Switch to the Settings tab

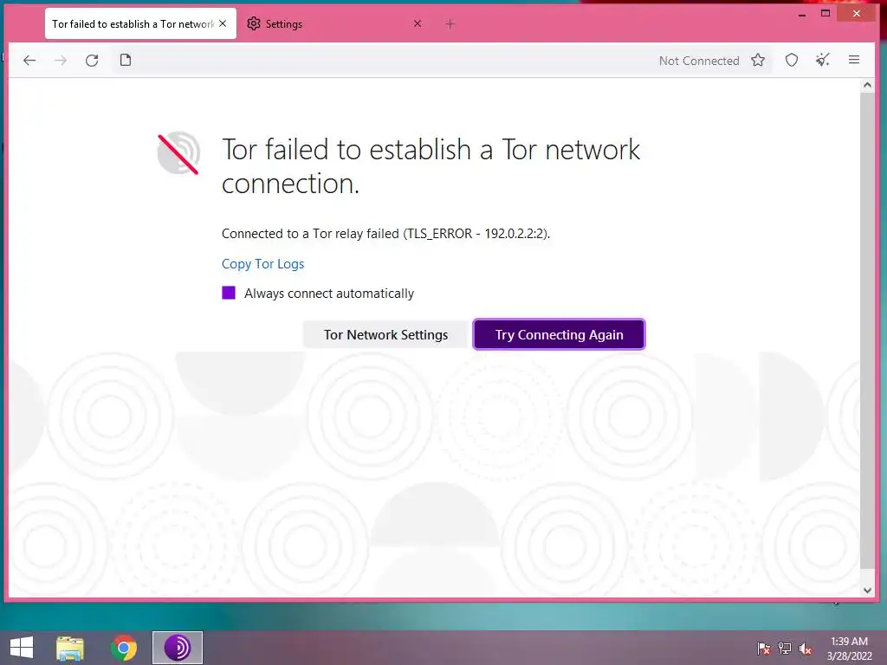click(334, 23)
